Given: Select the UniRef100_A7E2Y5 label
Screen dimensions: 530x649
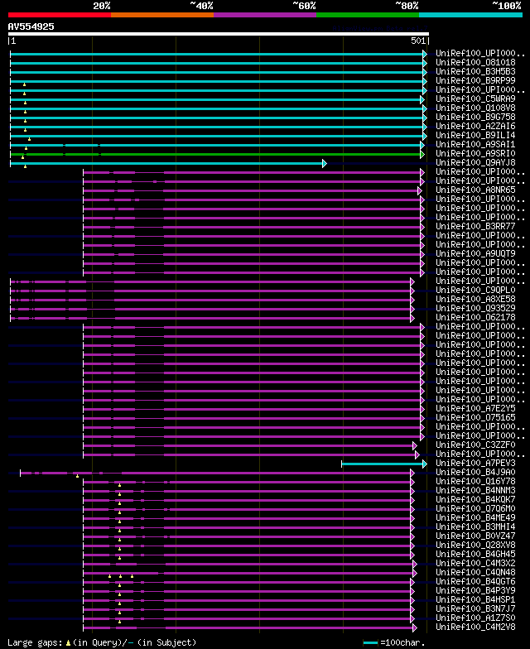Looking at the screenshot, I should click(475, 409).
